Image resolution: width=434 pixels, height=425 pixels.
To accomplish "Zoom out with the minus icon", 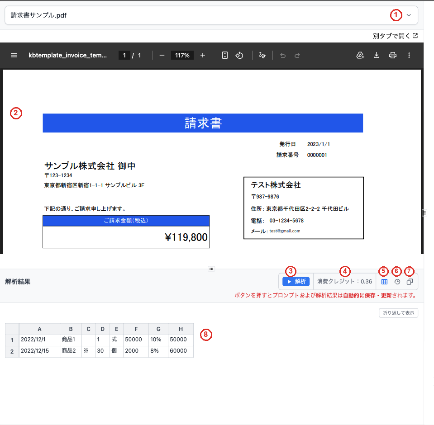I will [x=162, y=55].
